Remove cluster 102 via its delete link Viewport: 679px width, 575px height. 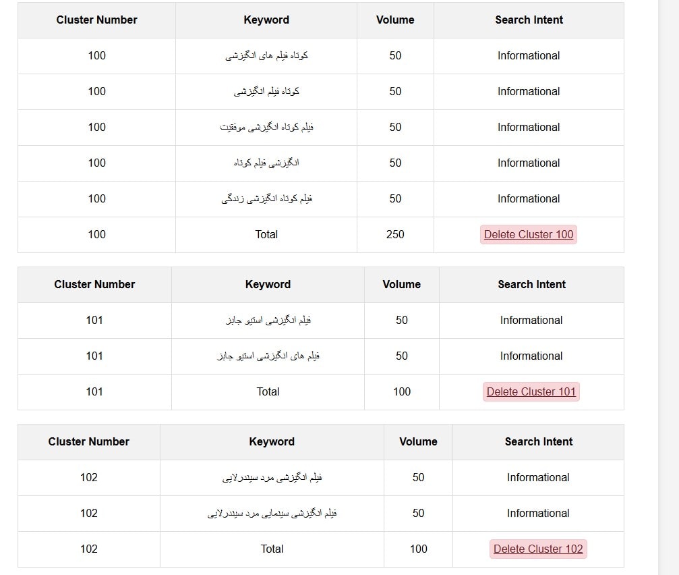538,549
